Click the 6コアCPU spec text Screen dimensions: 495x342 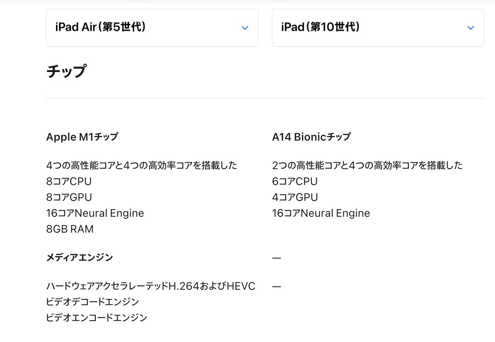point(295,181)
